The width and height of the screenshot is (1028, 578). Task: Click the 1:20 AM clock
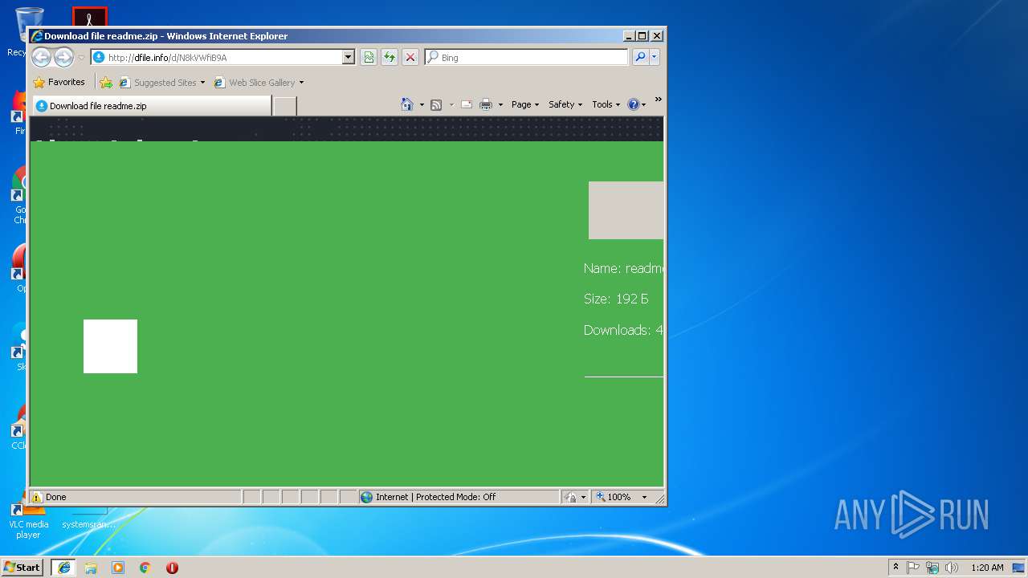[987, 568]
